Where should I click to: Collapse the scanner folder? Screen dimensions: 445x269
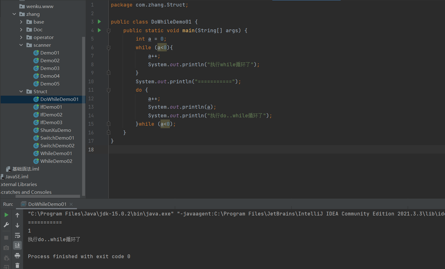21,45
